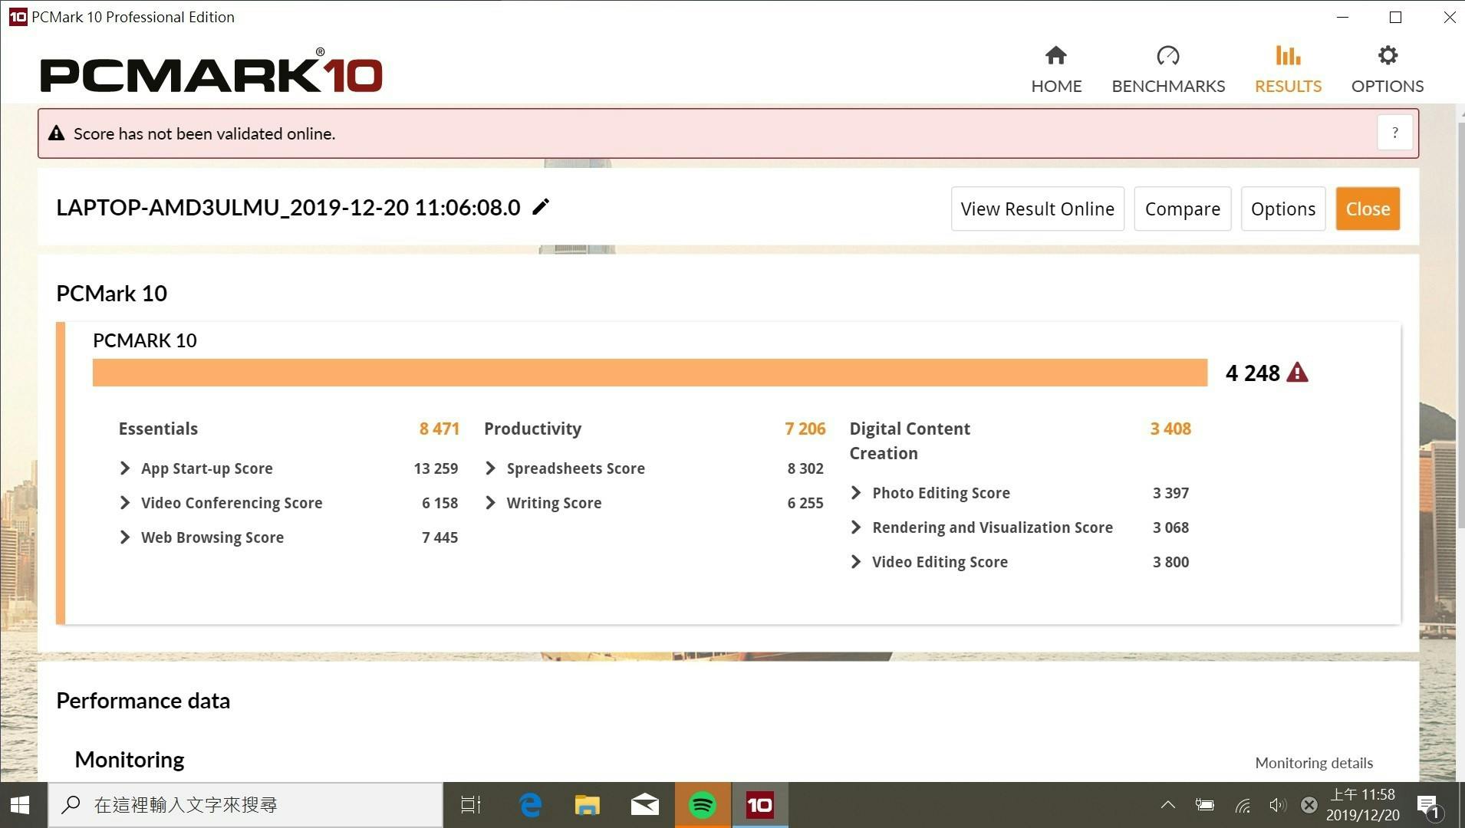This screenshot has width=1465, height=828.
Task: Expand Video Conferencing Score details
Action: 125,503
